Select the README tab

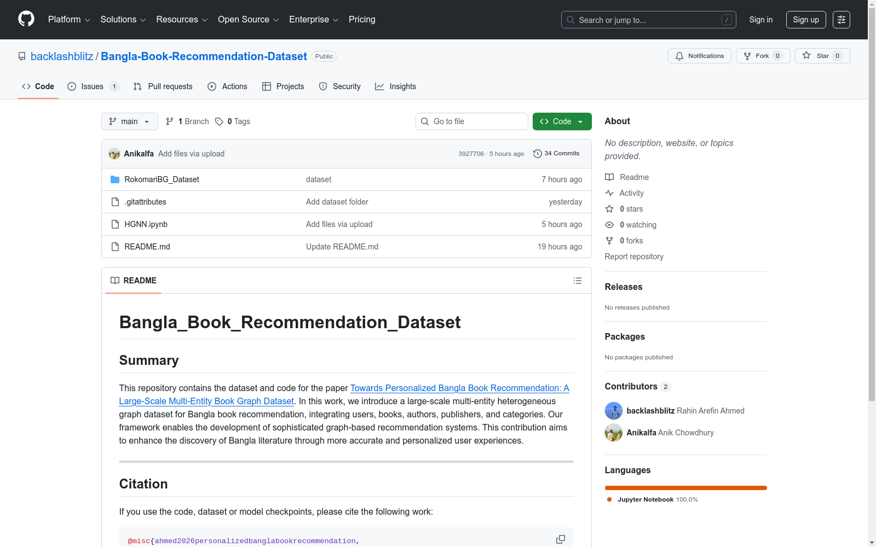click(134, 281)
